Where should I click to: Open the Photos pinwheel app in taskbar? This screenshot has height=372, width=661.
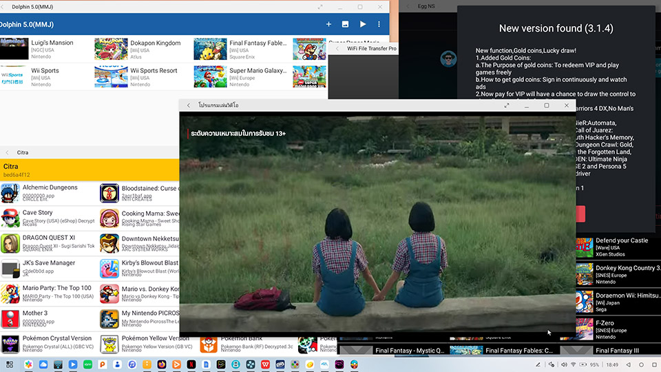pos(28,364)
